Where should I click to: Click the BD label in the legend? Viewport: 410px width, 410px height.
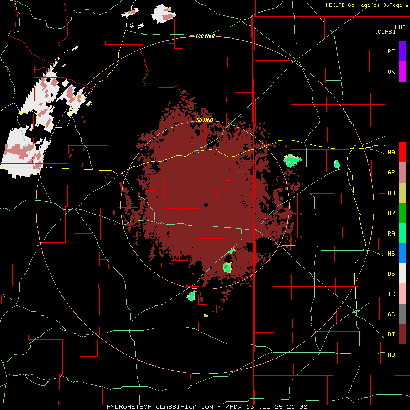point(391,193)
